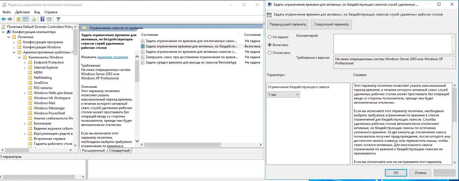The height and width of the screenshot is (181, 459).
Task: Click the Состояние column header on the right
Action: click(252, 35)
